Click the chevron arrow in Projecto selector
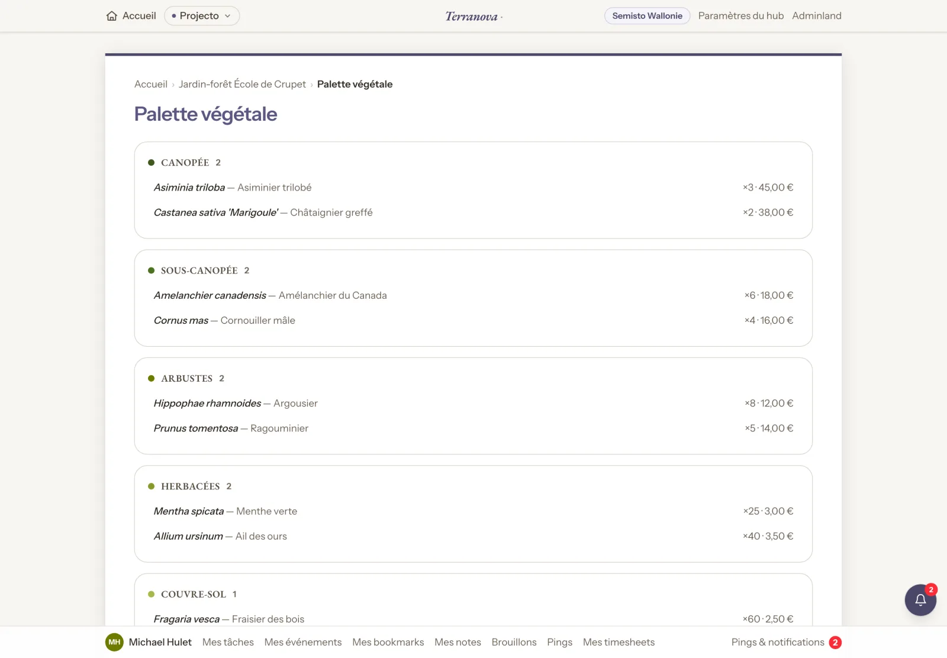 pos(227,16)
